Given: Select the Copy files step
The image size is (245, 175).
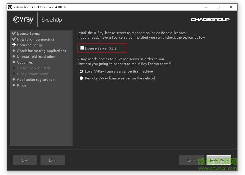Looking at the screenshot, I should [25, 62].
